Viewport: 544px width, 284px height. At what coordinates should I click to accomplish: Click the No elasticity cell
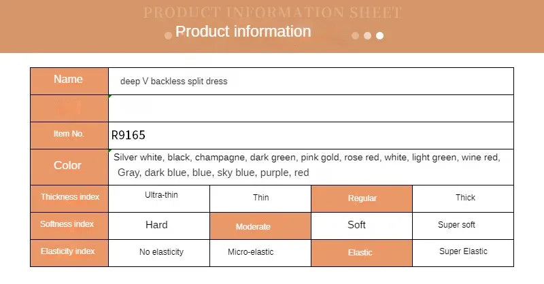(x=159, y=253)
